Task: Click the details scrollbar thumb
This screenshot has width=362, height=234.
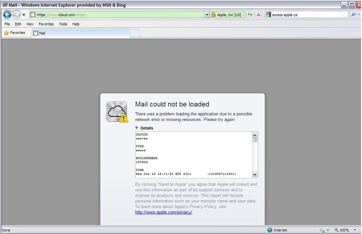Action: coord(255,140)
